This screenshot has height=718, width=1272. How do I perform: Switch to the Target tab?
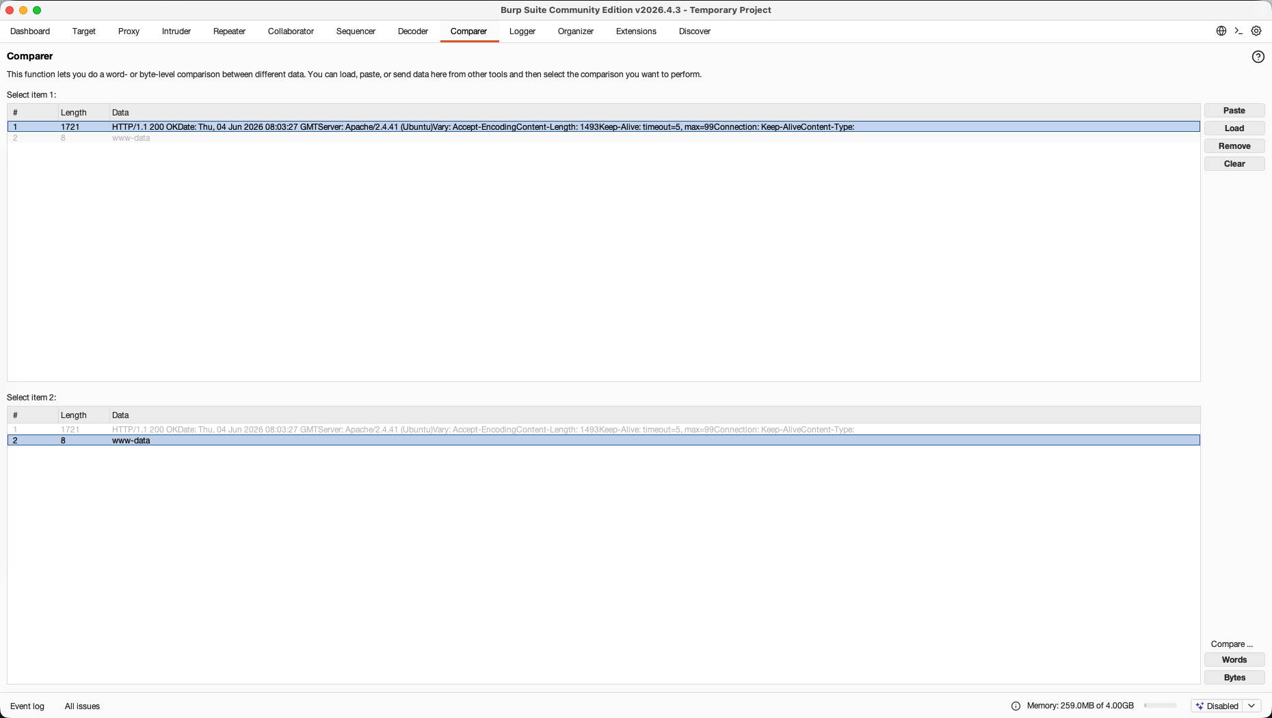(84, 31)
